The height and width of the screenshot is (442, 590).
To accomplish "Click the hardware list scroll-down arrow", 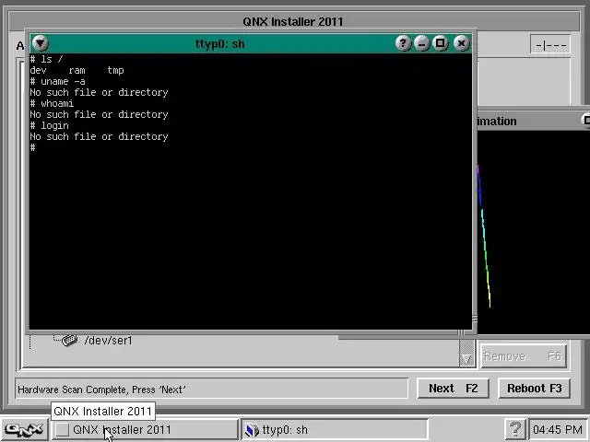I will 466,358.
